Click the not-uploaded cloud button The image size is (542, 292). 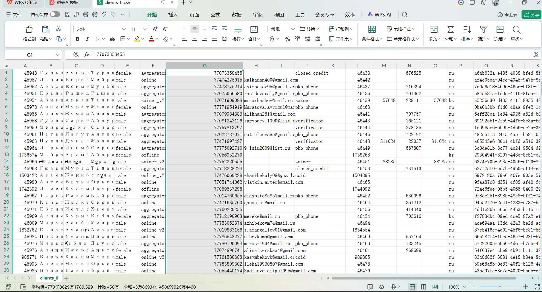pos(507,14)
